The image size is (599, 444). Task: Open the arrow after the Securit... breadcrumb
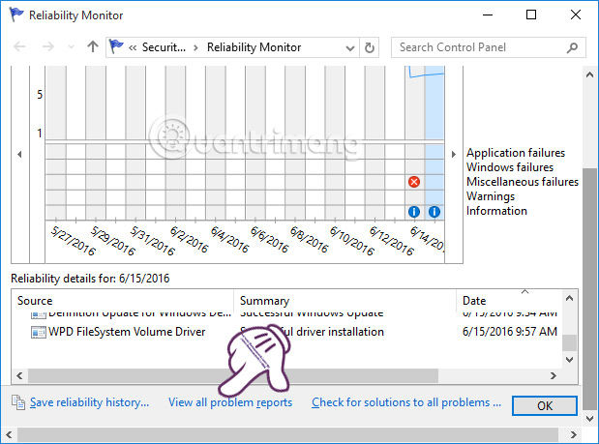click(195, 47)
